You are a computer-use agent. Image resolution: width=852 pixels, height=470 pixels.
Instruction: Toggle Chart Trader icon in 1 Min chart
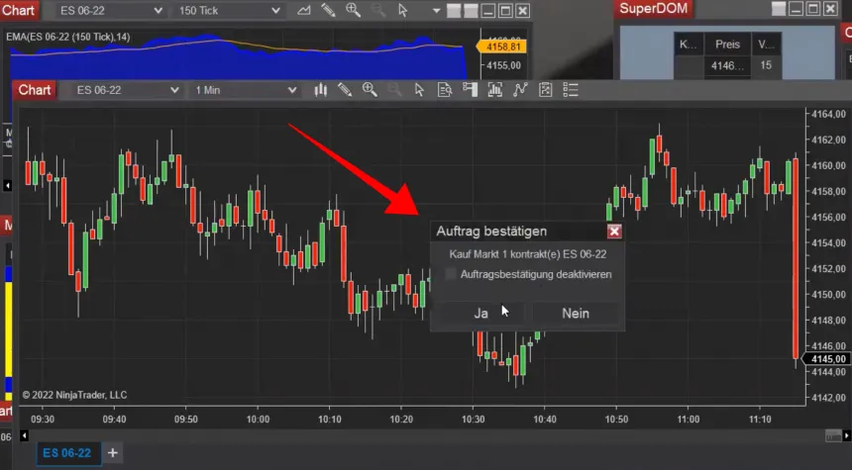tap(470, 90)
